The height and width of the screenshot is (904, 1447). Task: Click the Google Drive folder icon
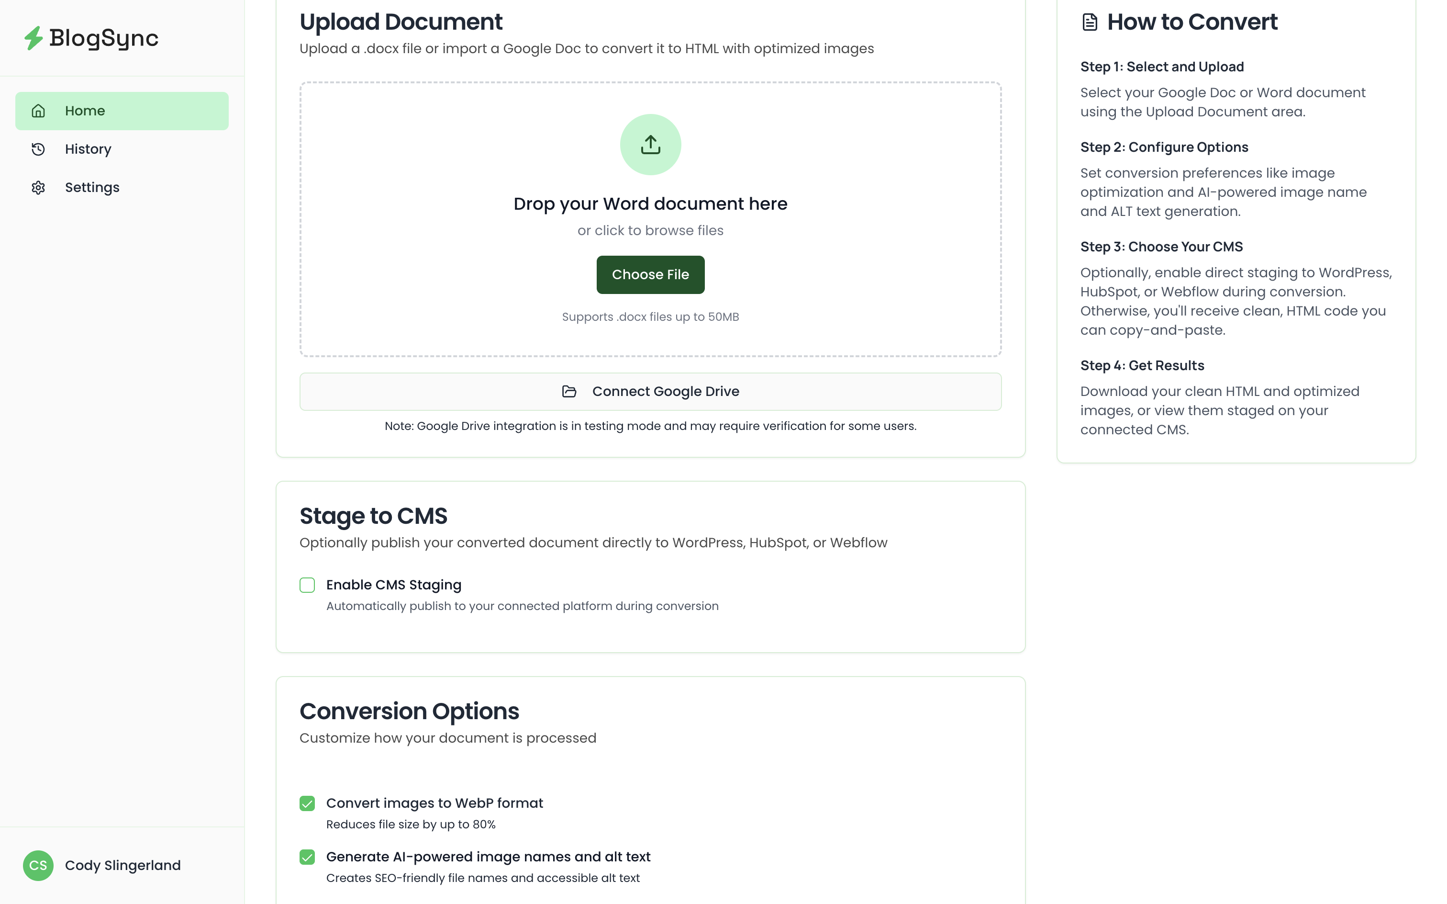569,392
